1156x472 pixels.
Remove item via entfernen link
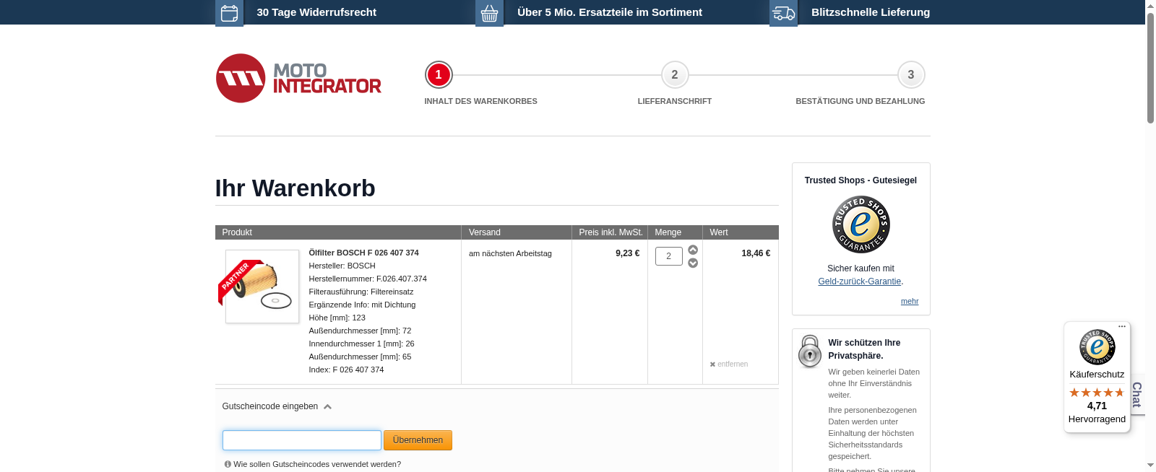pyautogui.click(x=729, y=364)
